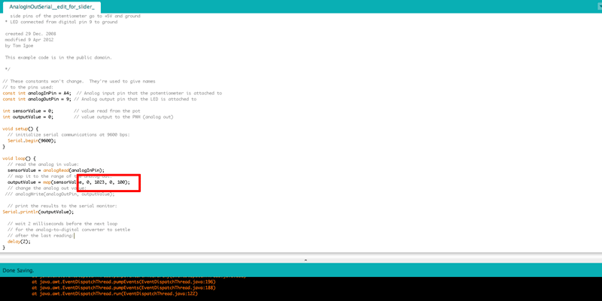Click the 'Serial.println(outputValue);' statement
The height and width of the screenshot is (301, 602).
click(x=38, y=212)
